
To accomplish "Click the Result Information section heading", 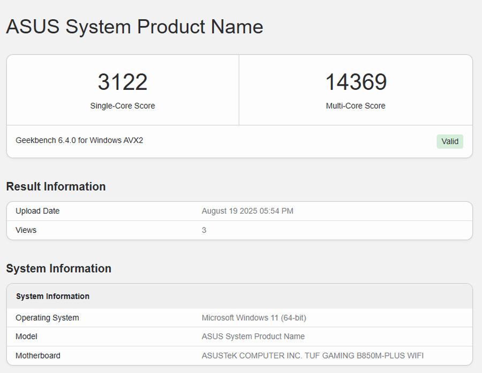I will (x=56, y=186).
